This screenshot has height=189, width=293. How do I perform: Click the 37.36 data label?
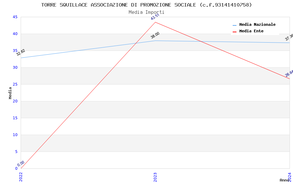[289, 37]
